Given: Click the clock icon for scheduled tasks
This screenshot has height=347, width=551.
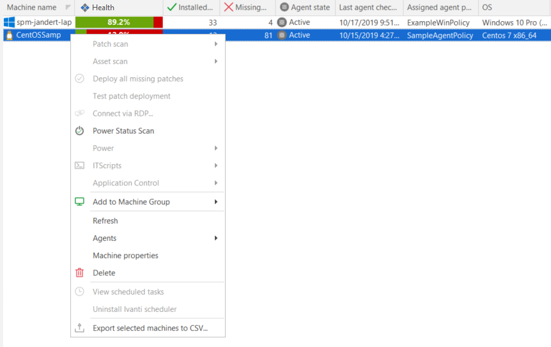Looking at the screenshot, I should pos(79,291).
